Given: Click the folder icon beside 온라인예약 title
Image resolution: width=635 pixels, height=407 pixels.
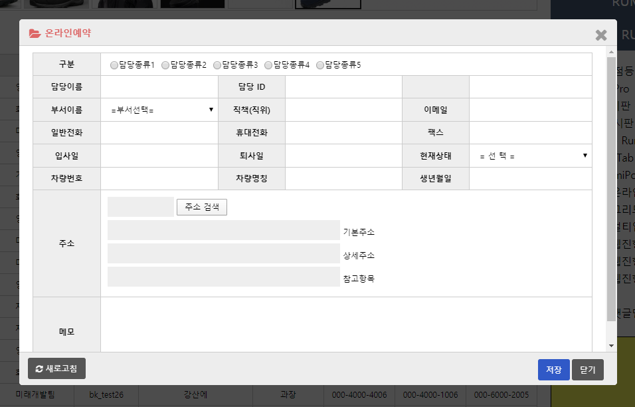Looking at the screenshot, I should point(35,33).
